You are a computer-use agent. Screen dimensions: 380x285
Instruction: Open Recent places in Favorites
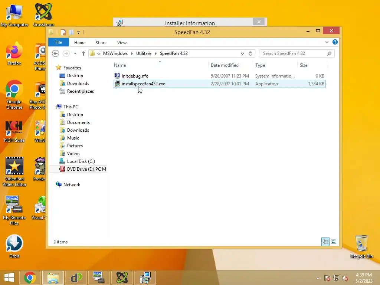(x=80, y=91)
